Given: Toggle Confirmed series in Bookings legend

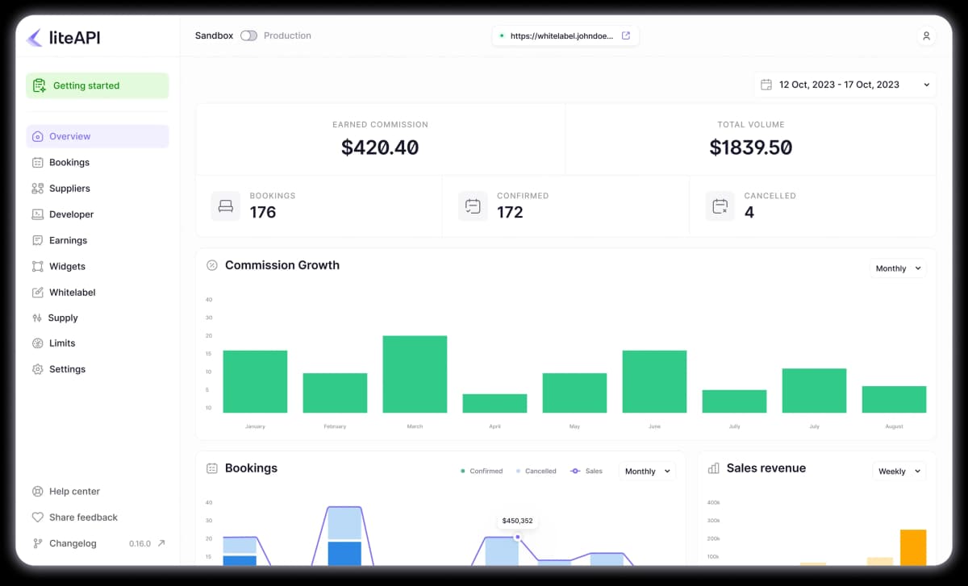Looking at the screenshot, I should pos(482,471).
